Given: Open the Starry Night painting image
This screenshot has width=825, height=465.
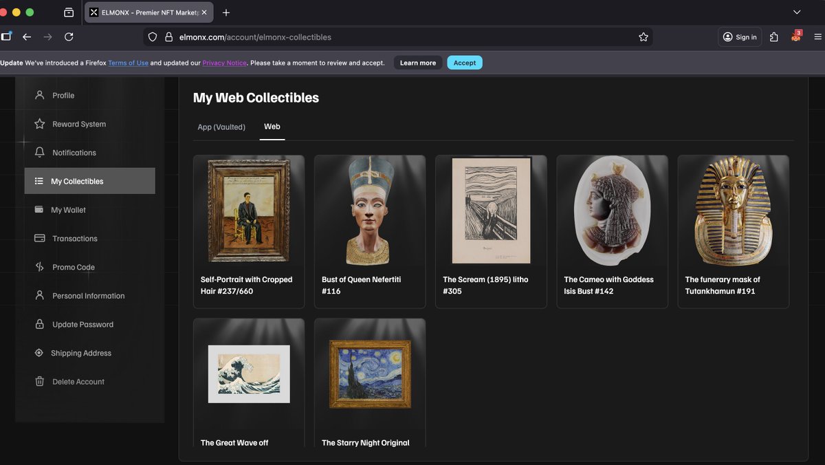Looking at the screenshot, I should click(370, 374).
